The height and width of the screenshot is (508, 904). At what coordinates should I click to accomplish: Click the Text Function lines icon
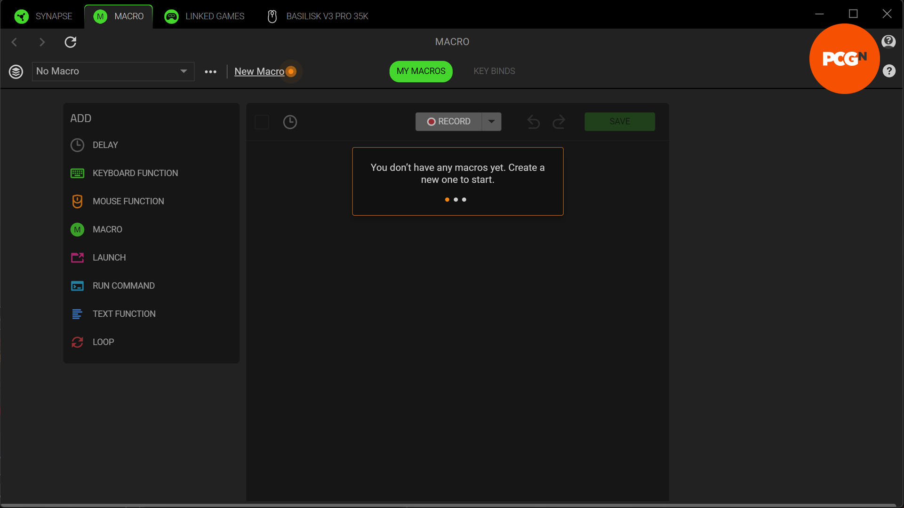coord(77,314)
